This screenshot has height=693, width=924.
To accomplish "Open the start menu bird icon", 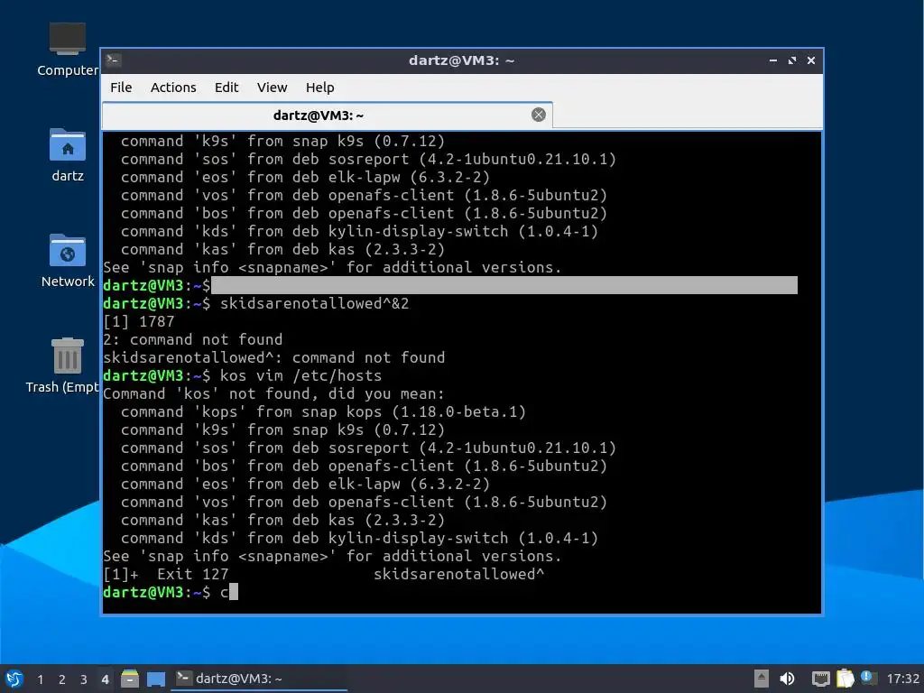I will 14,679.
